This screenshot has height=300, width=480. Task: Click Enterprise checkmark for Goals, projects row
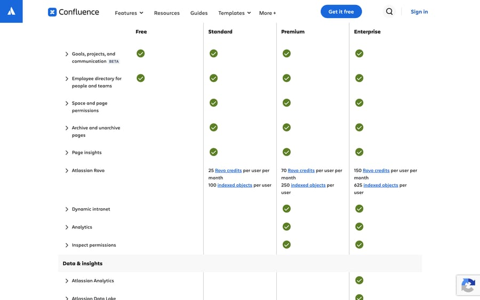point(359,53)
